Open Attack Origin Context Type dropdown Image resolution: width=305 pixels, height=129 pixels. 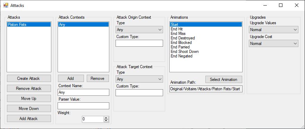(139, 30)
